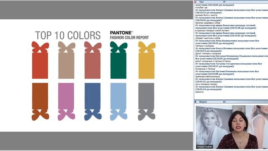Screen dimensions: 268x151
Task: Click the rust brown swatch in the bottom row
Action: click(x=40, y=96)
